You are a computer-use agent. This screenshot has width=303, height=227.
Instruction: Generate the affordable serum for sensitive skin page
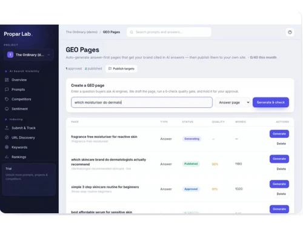click(279, 209)
